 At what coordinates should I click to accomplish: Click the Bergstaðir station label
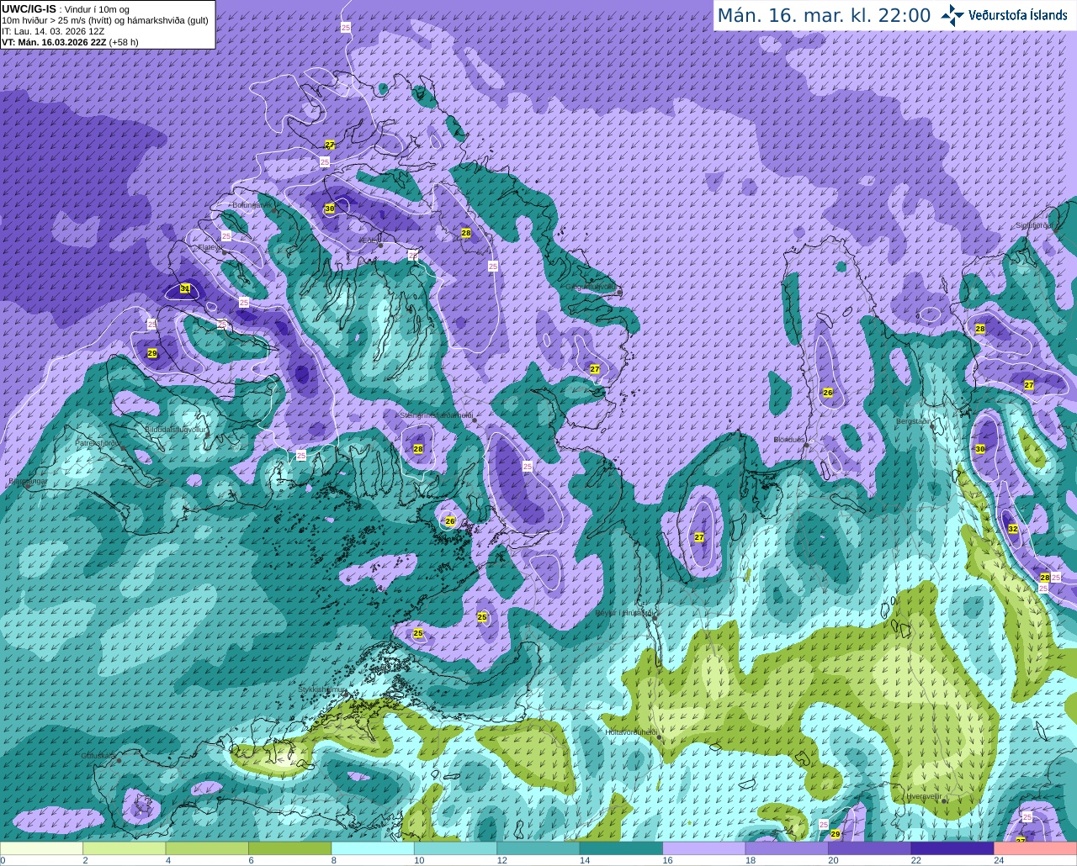(914, 421)
